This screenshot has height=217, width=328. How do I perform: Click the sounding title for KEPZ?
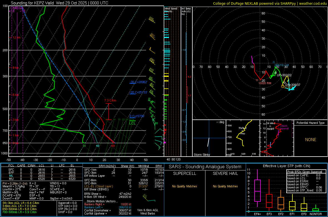coord(59,3)
